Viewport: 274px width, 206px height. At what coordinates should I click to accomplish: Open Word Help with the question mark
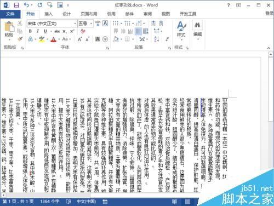point(229,5)
